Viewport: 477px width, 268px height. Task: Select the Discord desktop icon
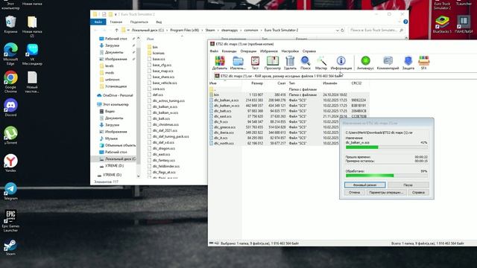tap(10, 107)
